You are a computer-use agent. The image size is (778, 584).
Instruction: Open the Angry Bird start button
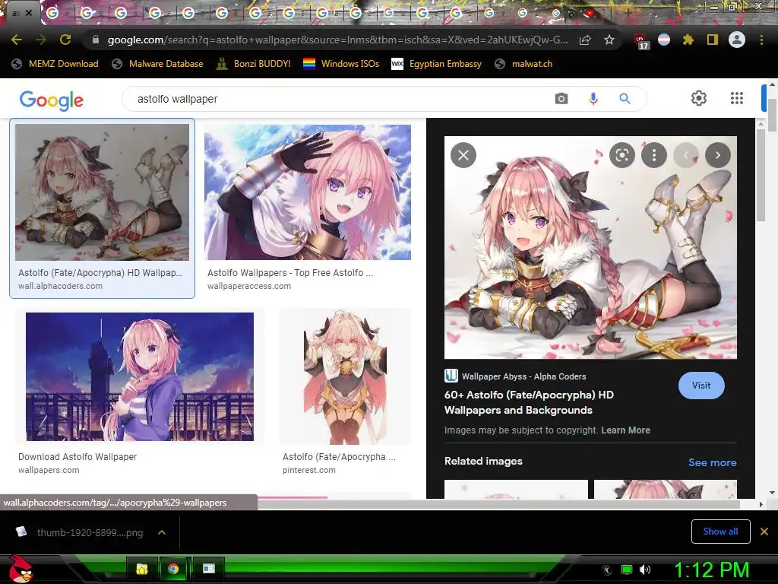click(x=21, y=569)
